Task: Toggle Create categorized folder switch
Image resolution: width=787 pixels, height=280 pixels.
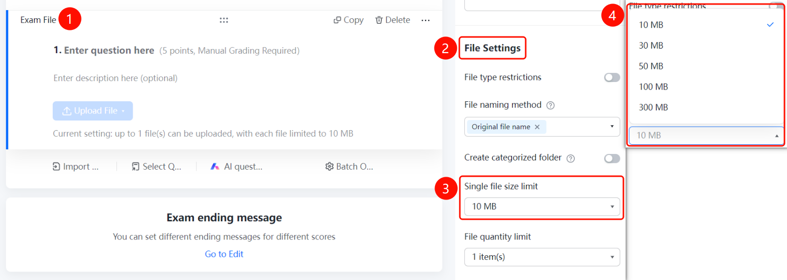Action: tap(612, 158)
